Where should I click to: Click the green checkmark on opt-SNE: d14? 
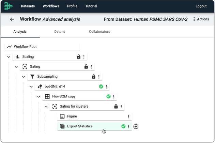point(101,86)
